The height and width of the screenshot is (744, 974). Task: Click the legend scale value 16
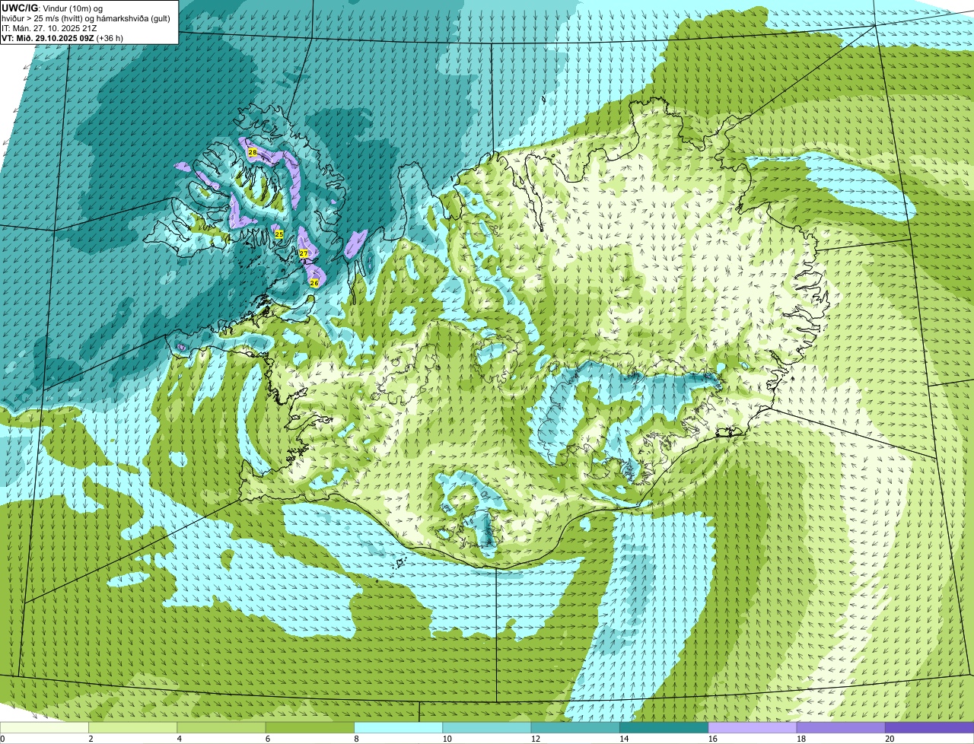coord(713,739)
